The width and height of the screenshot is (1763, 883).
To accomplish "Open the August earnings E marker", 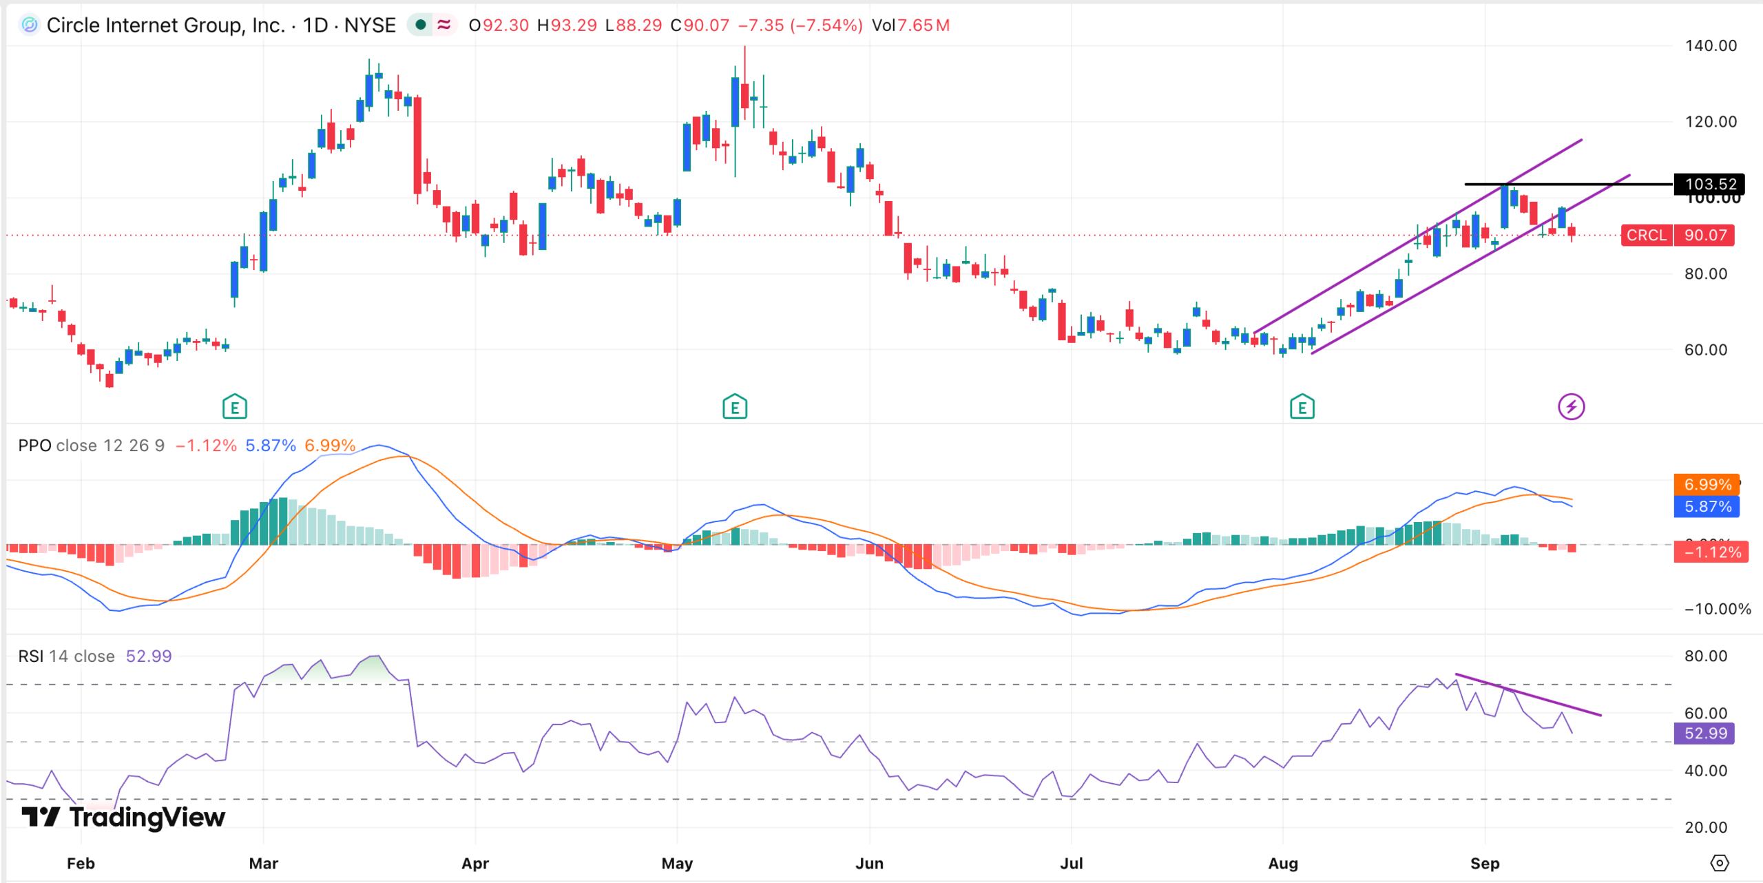I will click(1302, 407).
